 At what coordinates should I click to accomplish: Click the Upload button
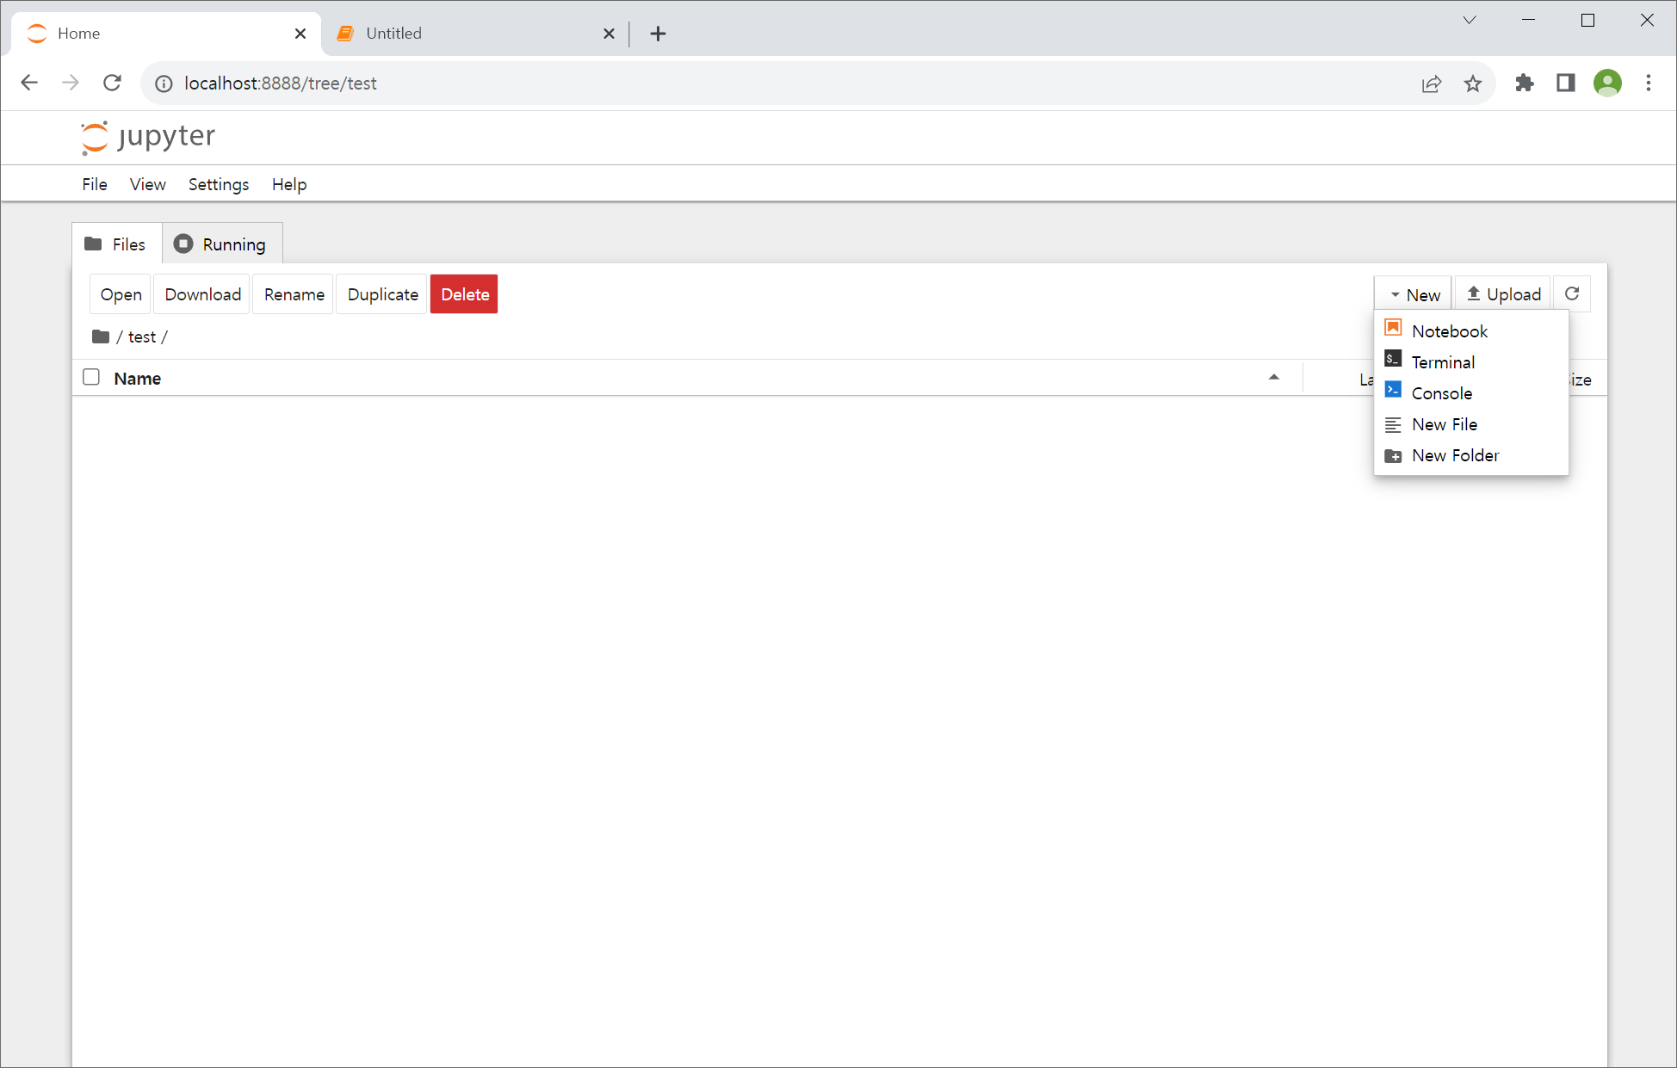[x=1503, y=294]
